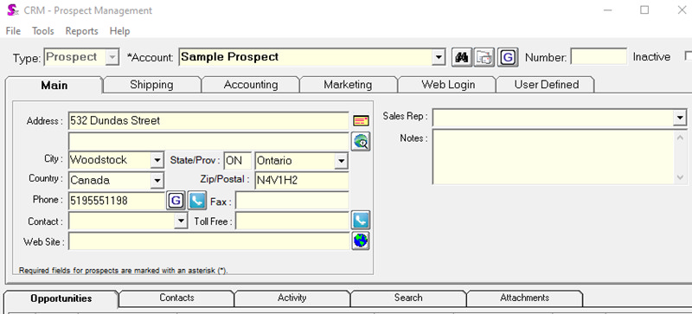Click the CRM app icon in the title bar
The height and width of the screenshot is (314, 692).
(12, 10)
